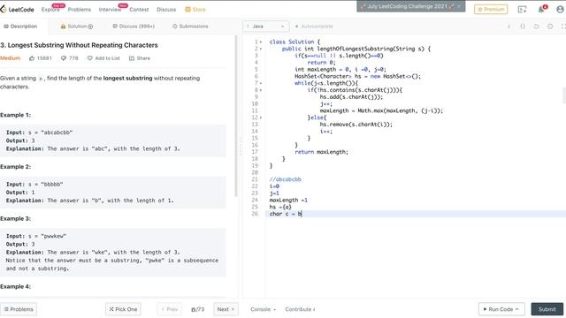This screenshot has width=566, height=318.
Task: Go to previous problem with Prev
Action: pyautogui.click(x=169, y=309)
